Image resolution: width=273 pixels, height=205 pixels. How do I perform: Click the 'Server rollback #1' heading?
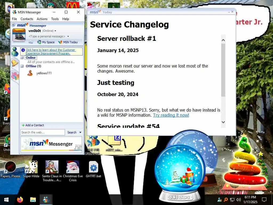coord(127,38)
